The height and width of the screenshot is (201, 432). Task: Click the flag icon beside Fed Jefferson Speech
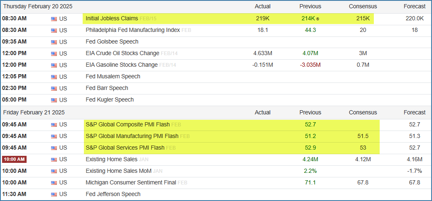[x=54, y=194]
